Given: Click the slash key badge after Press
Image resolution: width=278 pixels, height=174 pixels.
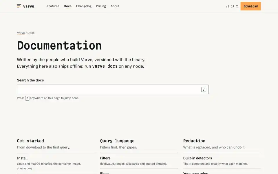Looking at the screenshot, I should 27,98.
